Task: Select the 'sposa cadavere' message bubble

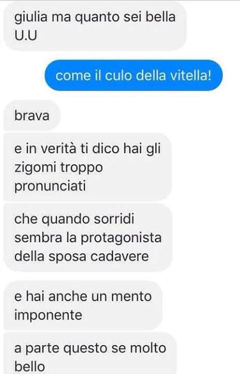Action: coord(88,238)
